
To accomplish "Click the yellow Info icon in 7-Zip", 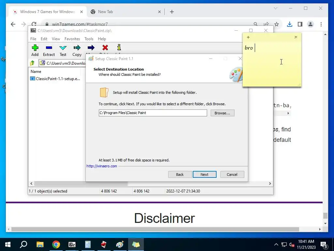I will pos(119,47).
